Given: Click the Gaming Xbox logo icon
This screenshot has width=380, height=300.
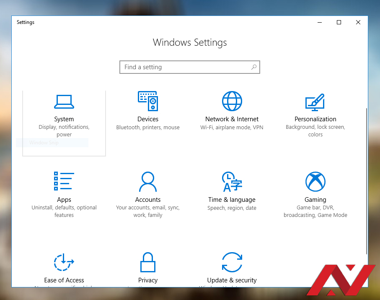Looking at the screenshot, I should [x=315, y=181].
